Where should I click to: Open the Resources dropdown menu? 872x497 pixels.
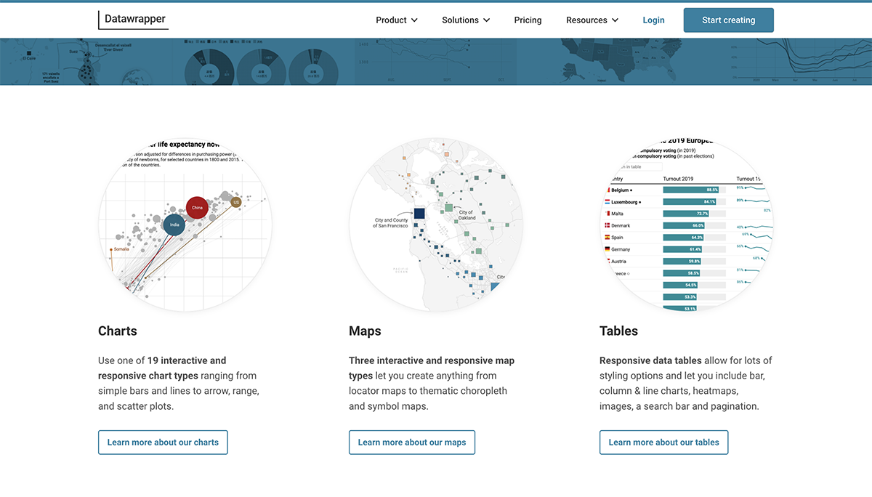[592, 20]
